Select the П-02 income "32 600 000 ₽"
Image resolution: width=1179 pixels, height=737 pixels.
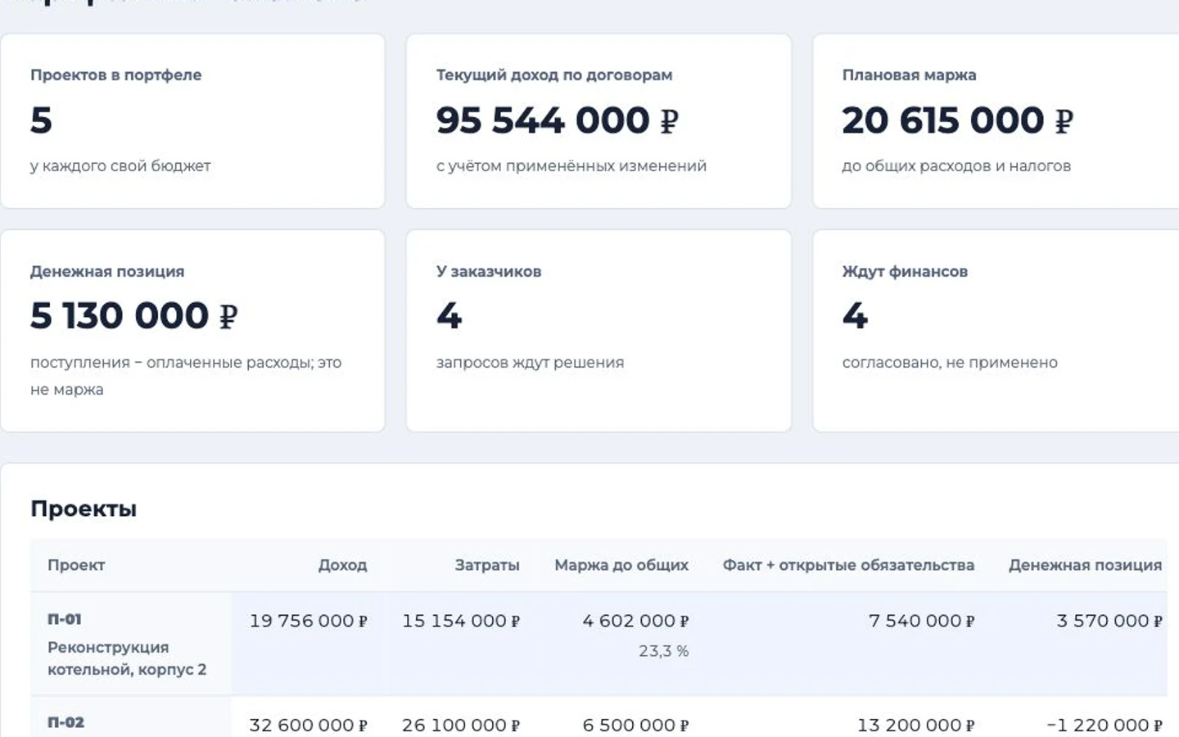309,726
